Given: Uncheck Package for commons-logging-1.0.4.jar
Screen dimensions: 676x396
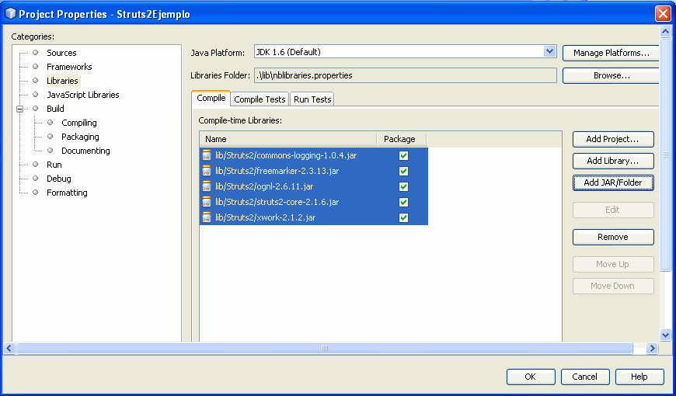Looking at the screenshot, I should pyautogui.click(x=403, y=155).
